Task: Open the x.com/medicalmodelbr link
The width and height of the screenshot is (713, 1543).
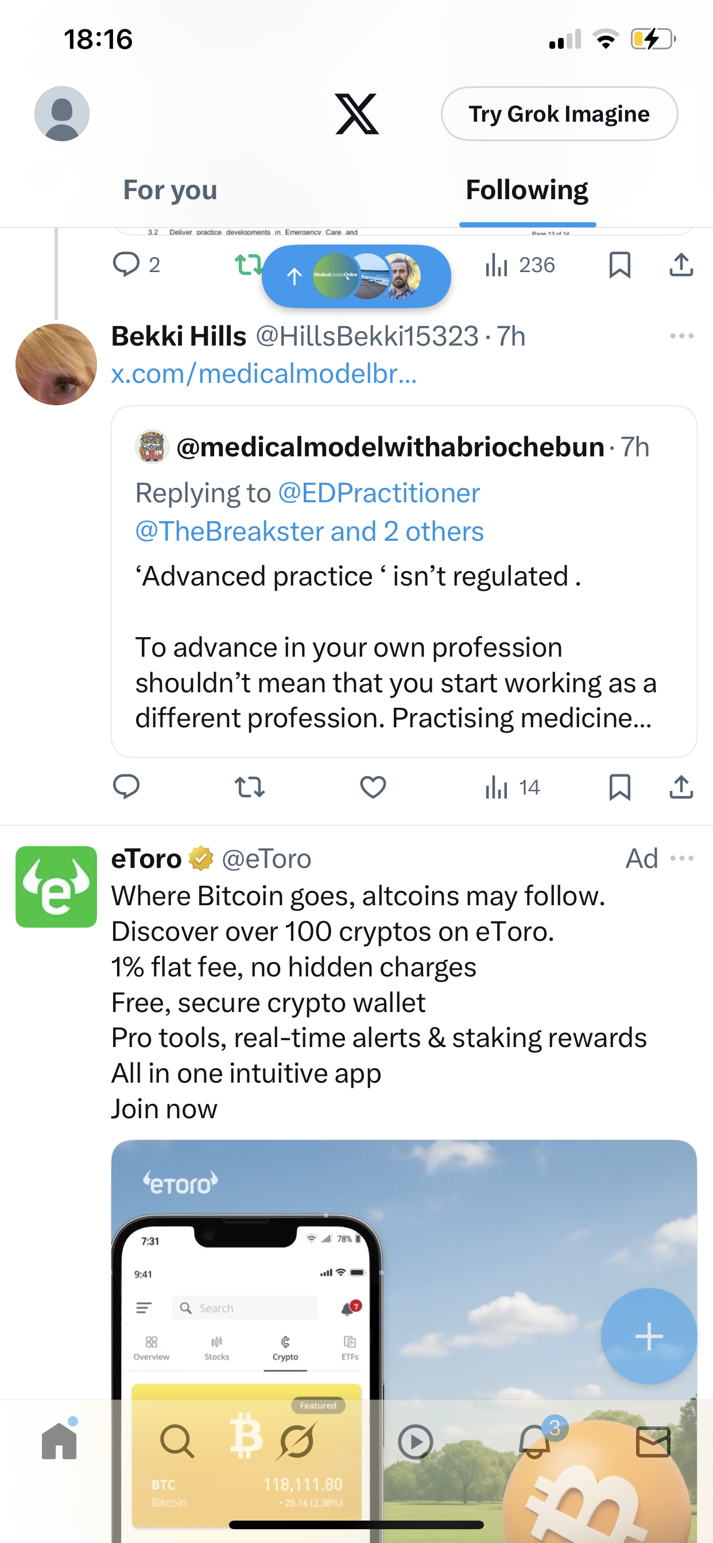Action: point(263,374)
